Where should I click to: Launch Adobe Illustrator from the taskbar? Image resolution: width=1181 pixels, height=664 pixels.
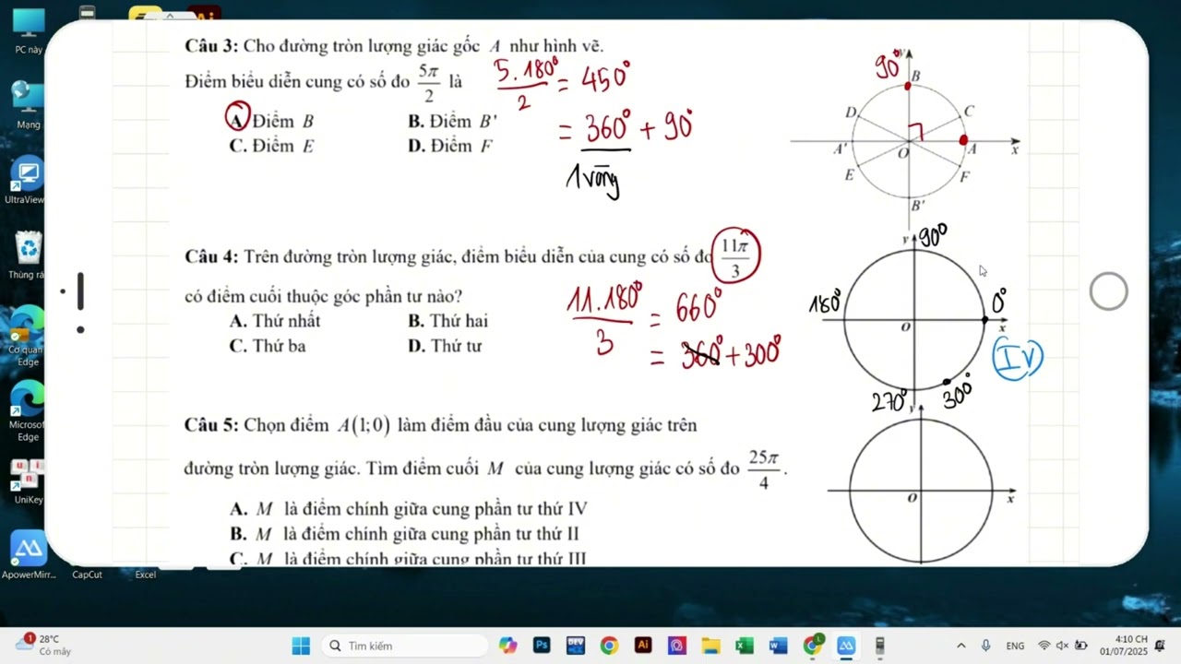click(643, 646)
